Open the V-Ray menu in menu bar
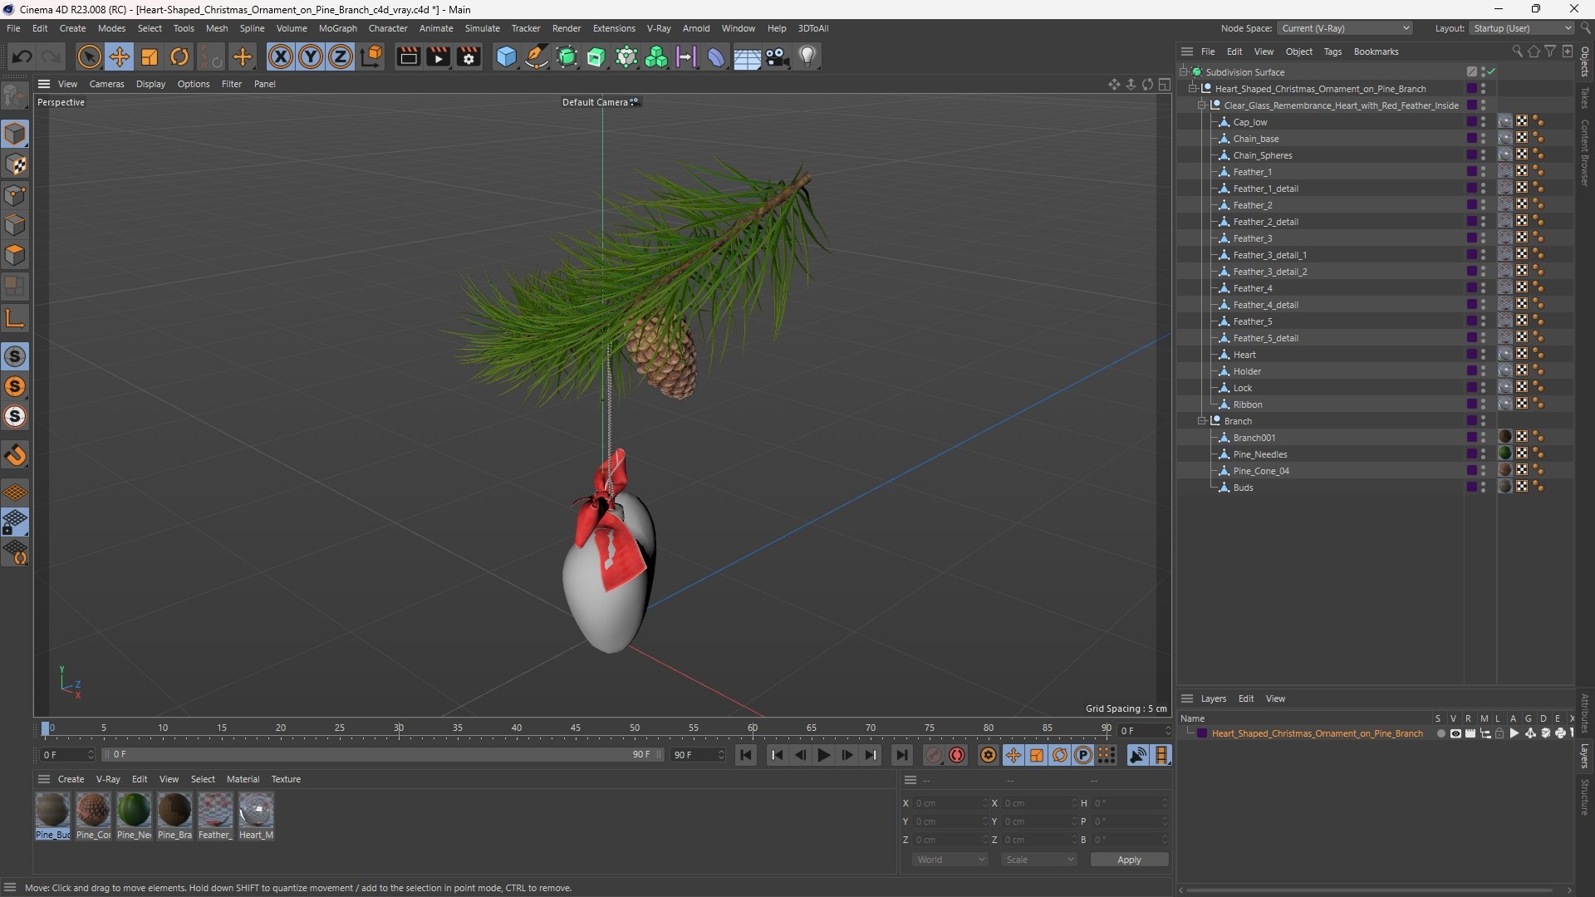 click(659, 28)
